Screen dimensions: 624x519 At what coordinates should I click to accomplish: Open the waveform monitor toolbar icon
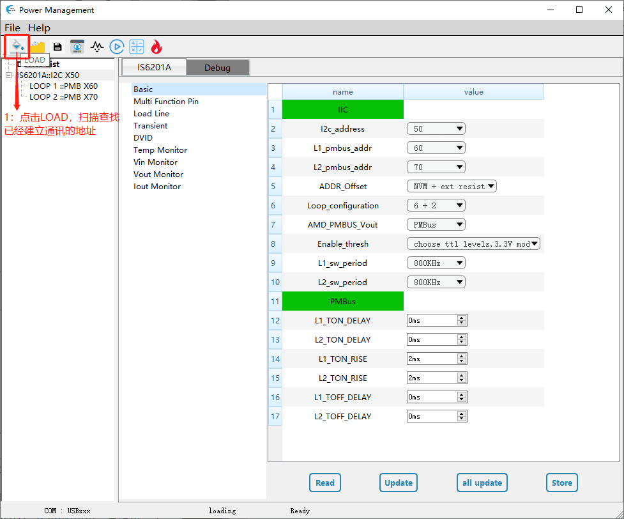pyautogui.click(x=97, y=47)
